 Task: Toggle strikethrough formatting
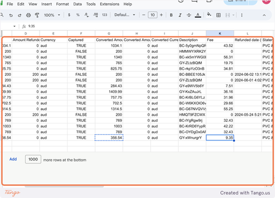[189, 15]
